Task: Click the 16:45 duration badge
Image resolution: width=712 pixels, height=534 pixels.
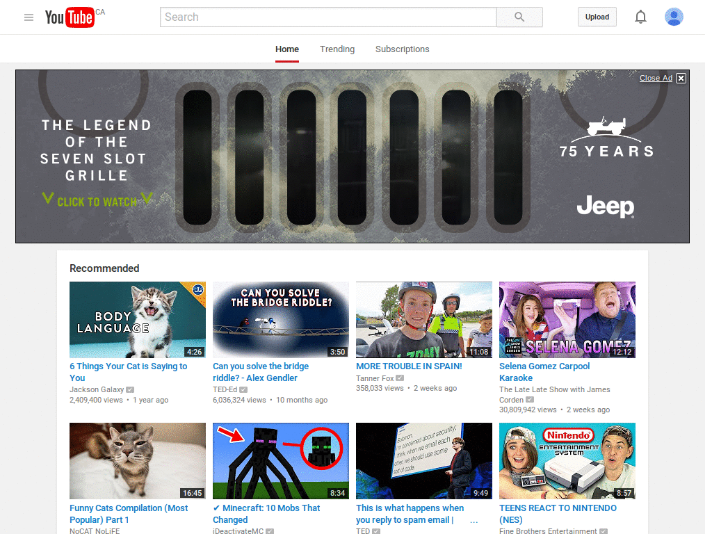Action: tap(192, 493)
